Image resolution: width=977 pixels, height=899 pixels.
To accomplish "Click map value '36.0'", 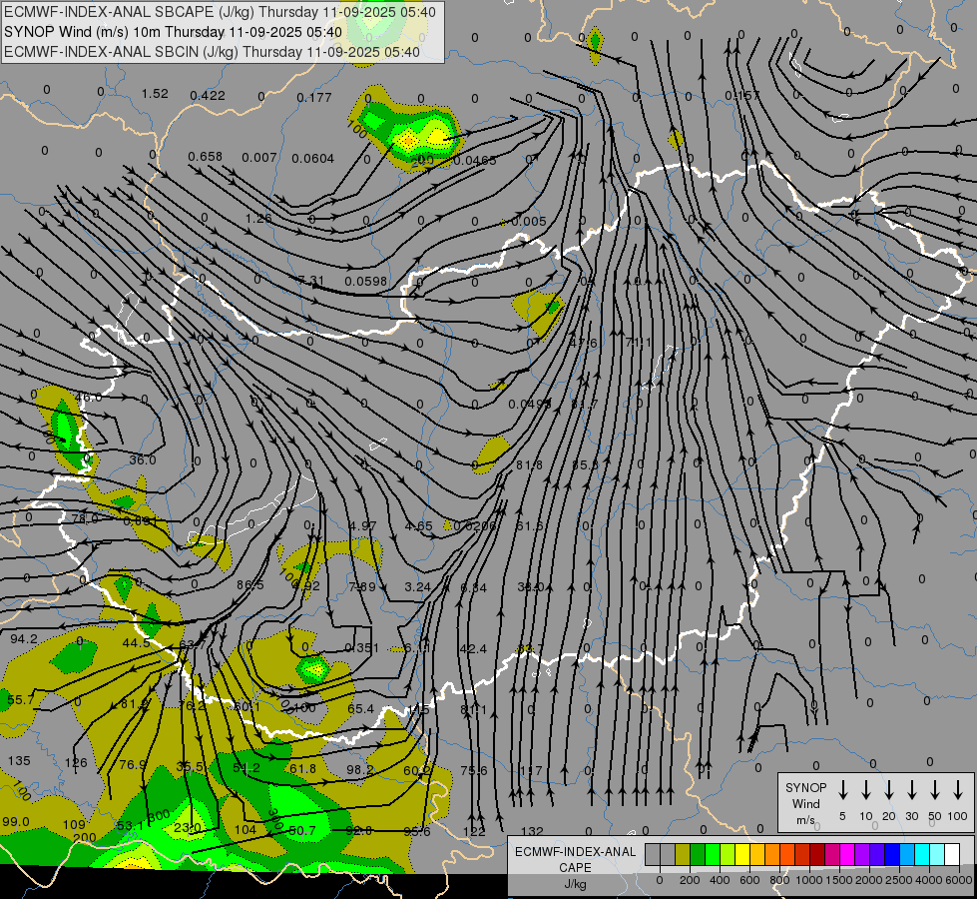I will (x=142, y=459).
